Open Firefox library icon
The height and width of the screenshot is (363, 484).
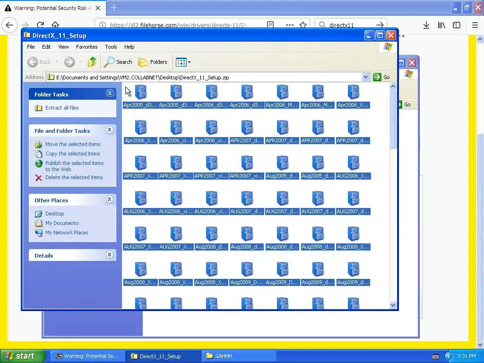(441, 25)
